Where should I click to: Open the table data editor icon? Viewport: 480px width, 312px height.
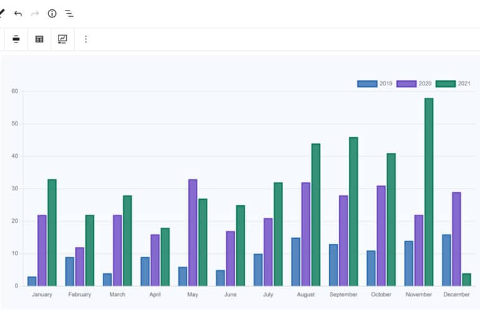pyautogui.click(x=39, y=39)
